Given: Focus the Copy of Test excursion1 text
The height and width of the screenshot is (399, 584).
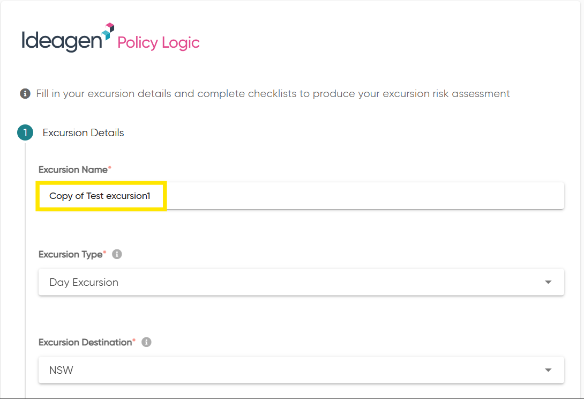Looking at the screenshot, I should (x=100, y=196).
